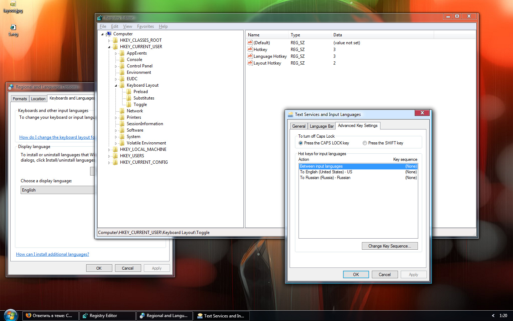Screen dimensions: 513x321
Task: Click the Data column header
Action: click(x=382, y=35)
